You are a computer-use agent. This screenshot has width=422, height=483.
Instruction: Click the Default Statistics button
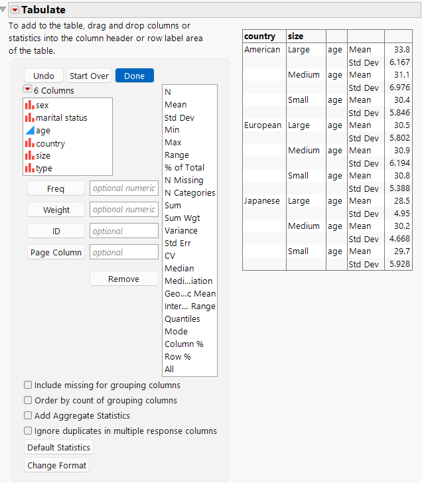click(58, 447)
